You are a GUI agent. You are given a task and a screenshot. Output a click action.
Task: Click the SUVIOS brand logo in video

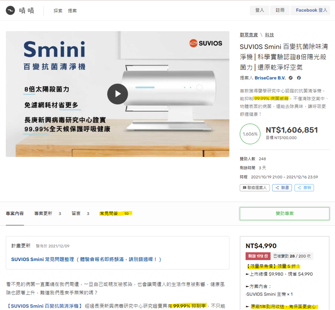click(x=206, y=43)
